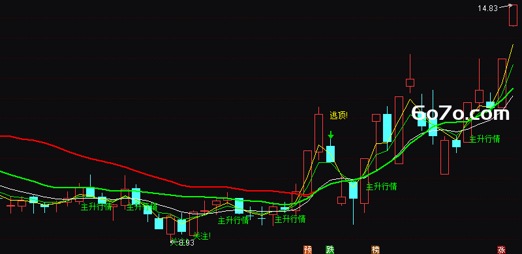The width and height of the screenshot is (522, 254).
Task: Select the tall red candle beneath 逃顶! label
Action: point(318,134)
